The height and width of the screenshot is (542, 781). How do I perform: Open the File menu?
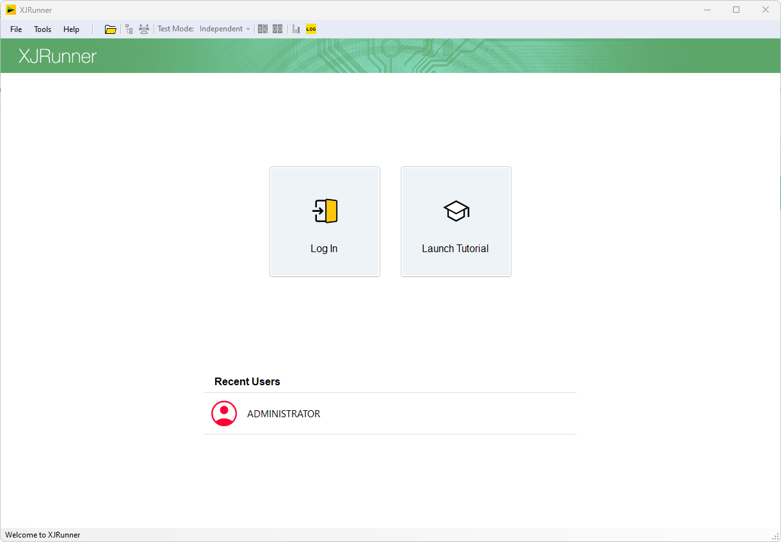16,29
